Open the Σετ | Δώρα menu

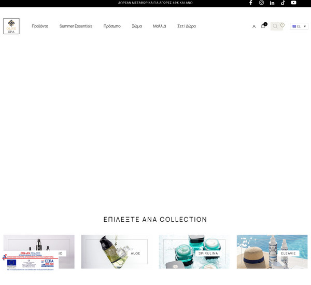tap(187, 26)
